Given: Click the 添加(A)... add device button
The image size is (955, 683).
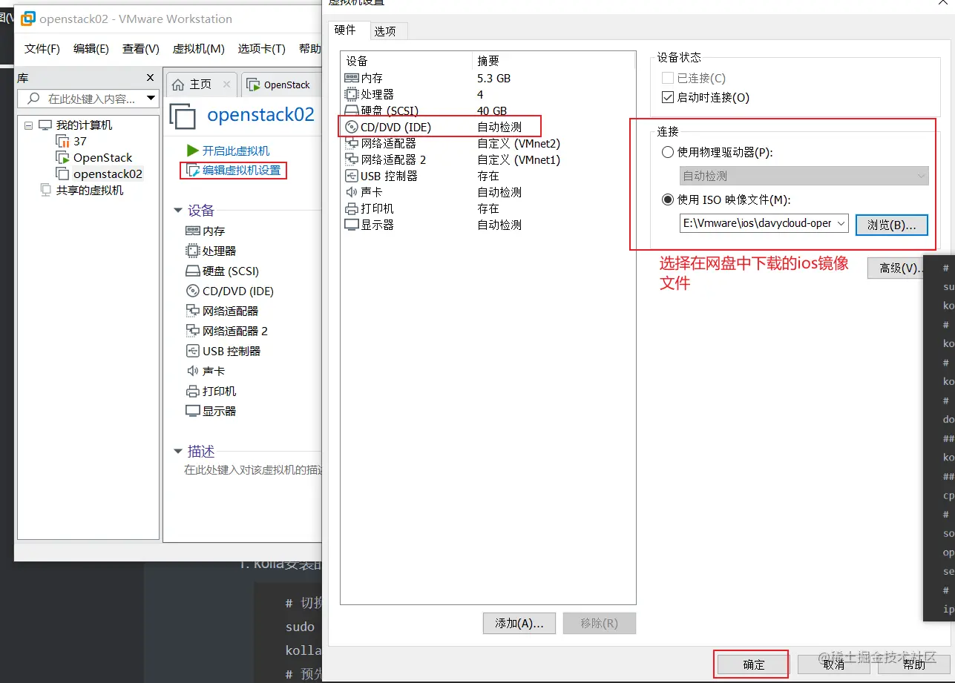Looking at the screenshot, I should tap(519, 623).
